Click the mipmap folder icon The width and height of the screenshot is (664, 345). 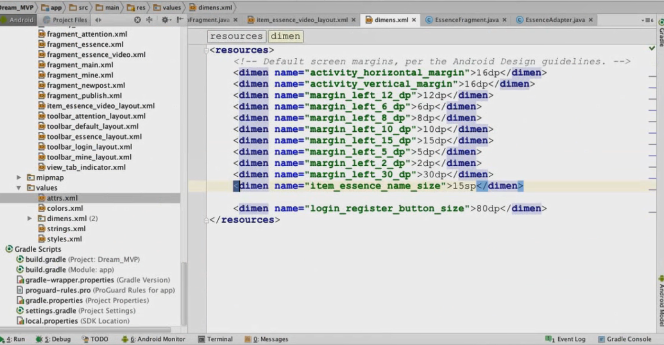[x=31, y=177]
